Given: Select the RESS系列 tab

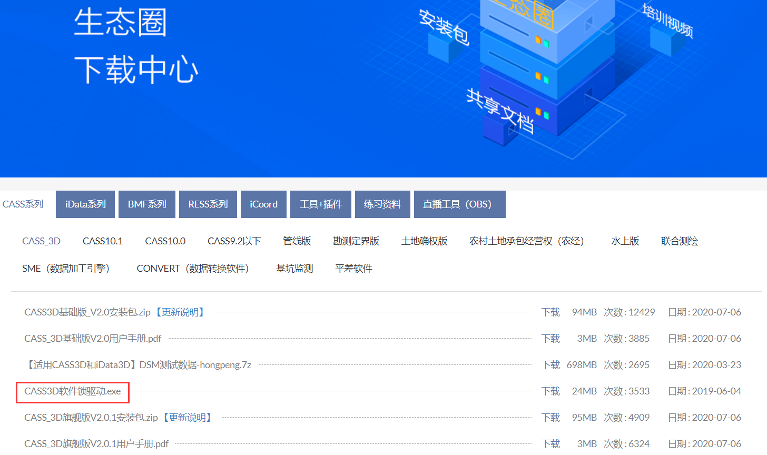Looking at the screenshot, I should [x=208, y=204].
